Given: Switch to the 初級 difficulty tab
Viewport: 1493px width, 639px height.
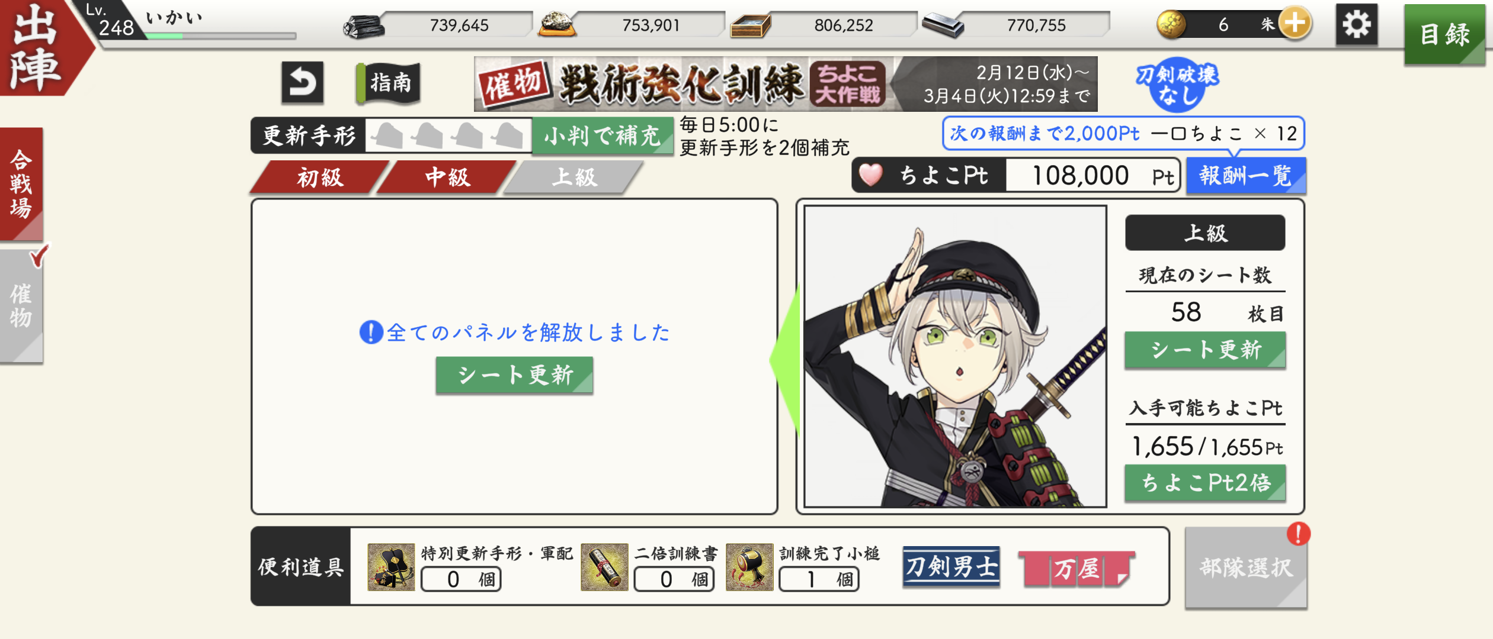Looking at the screenshot, I should coord(320,177).
